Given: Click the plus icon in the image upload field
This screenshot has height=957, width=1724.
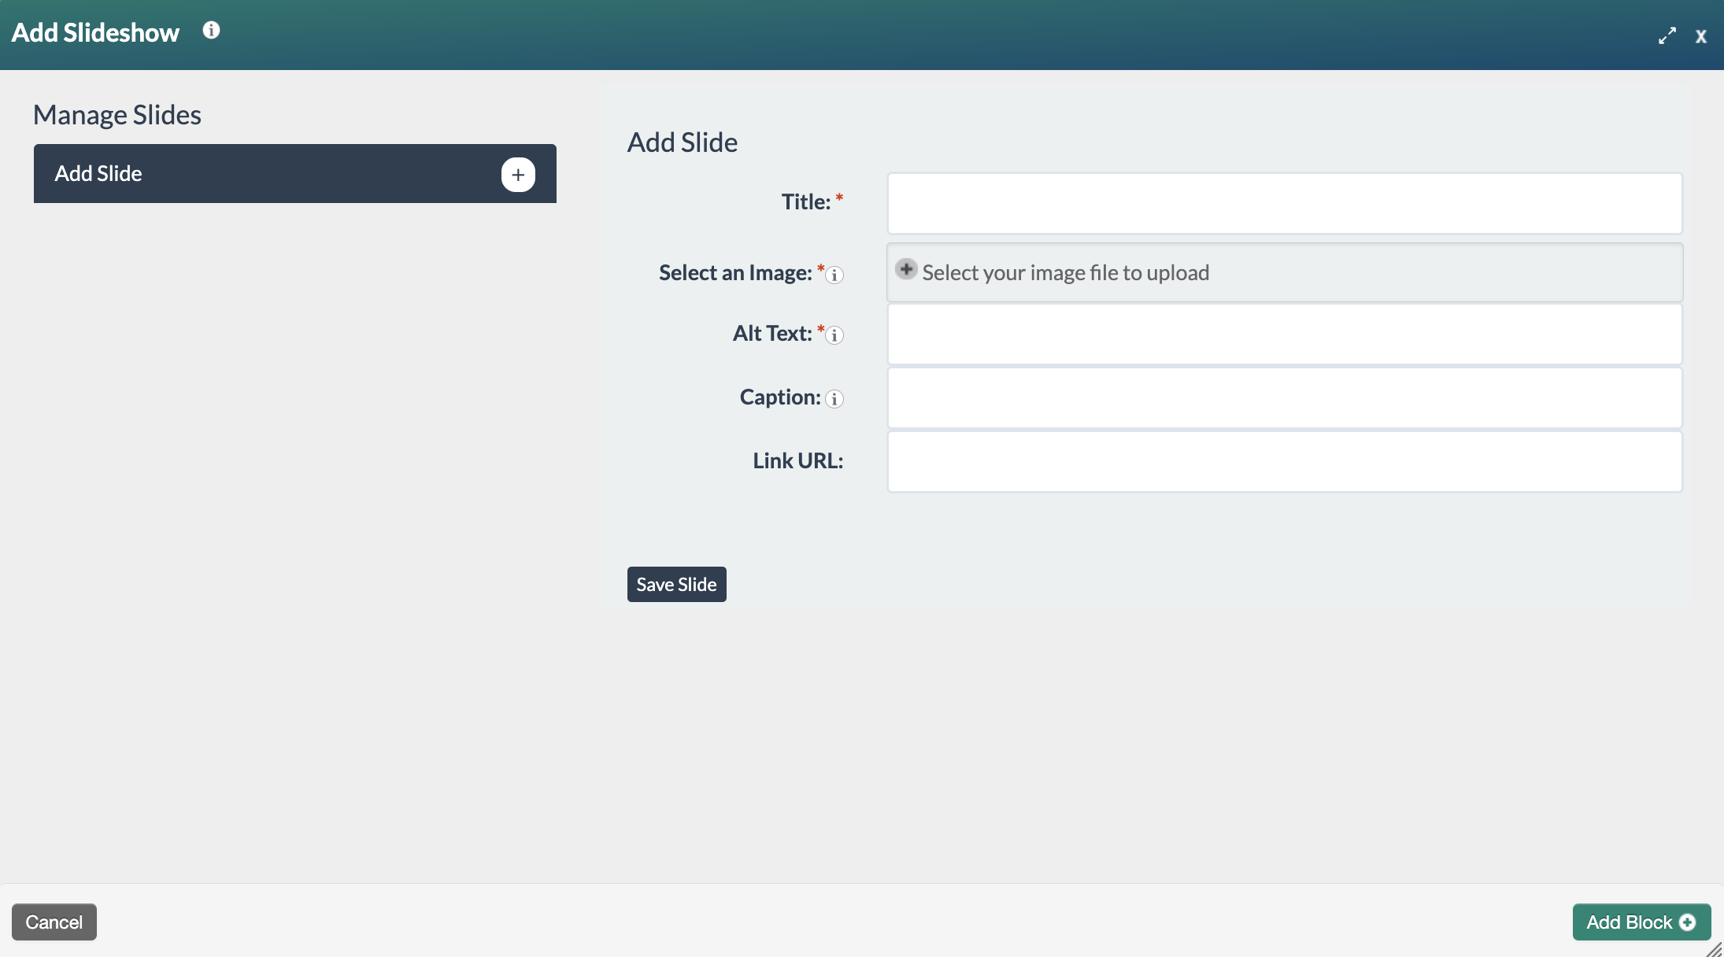Looking at the screenshot, I should coord(906,269).
